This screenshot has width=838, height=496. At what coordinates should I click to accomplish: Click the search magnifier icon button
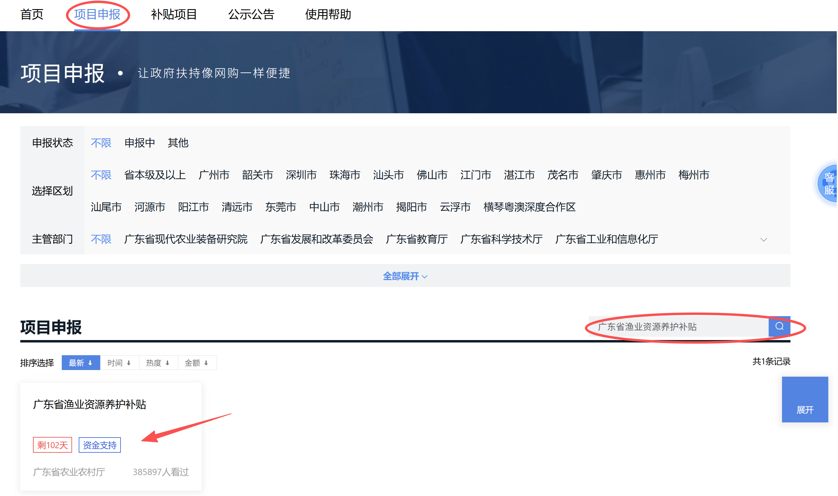click(x=779, y=326)
